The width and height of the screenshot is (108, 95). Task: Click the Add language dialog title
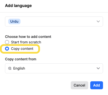coord(18,6)
